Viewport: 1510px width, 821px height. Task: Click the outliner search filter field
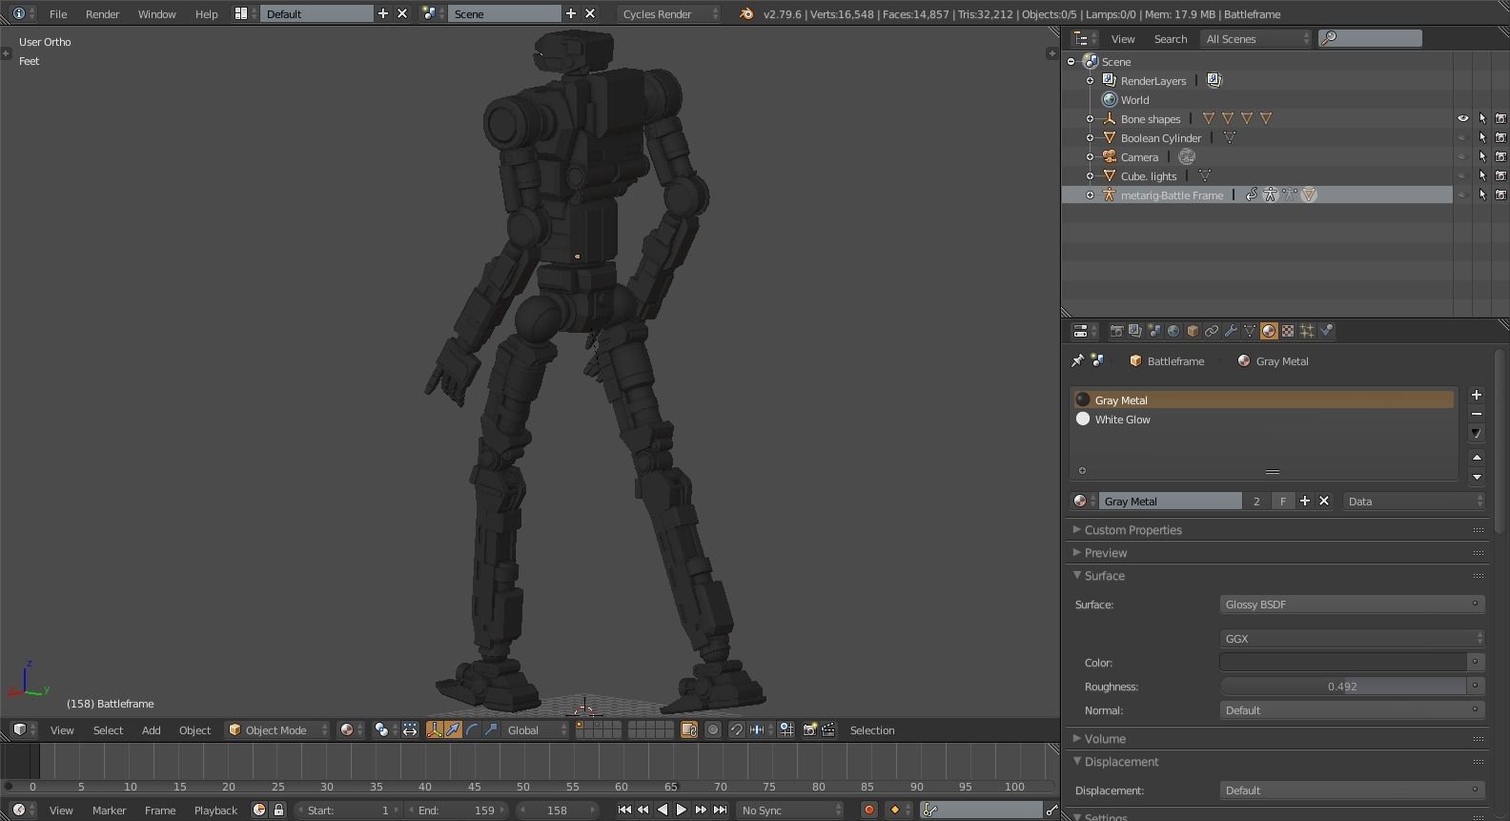point(1370,38)
